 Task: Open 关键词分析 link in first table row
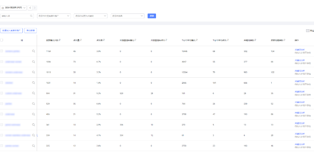click(299, 50)
